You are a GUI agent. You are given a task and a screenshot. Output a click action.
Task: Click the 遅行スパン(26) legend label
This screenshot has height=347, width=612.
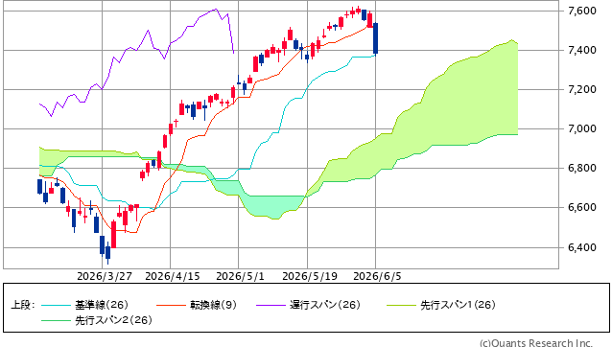click(325, 305)
